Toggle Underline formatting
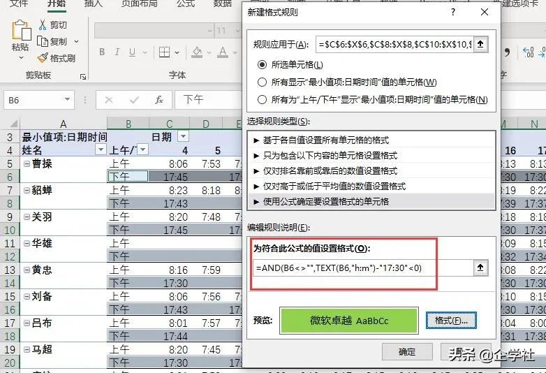 tap(133, 52)
